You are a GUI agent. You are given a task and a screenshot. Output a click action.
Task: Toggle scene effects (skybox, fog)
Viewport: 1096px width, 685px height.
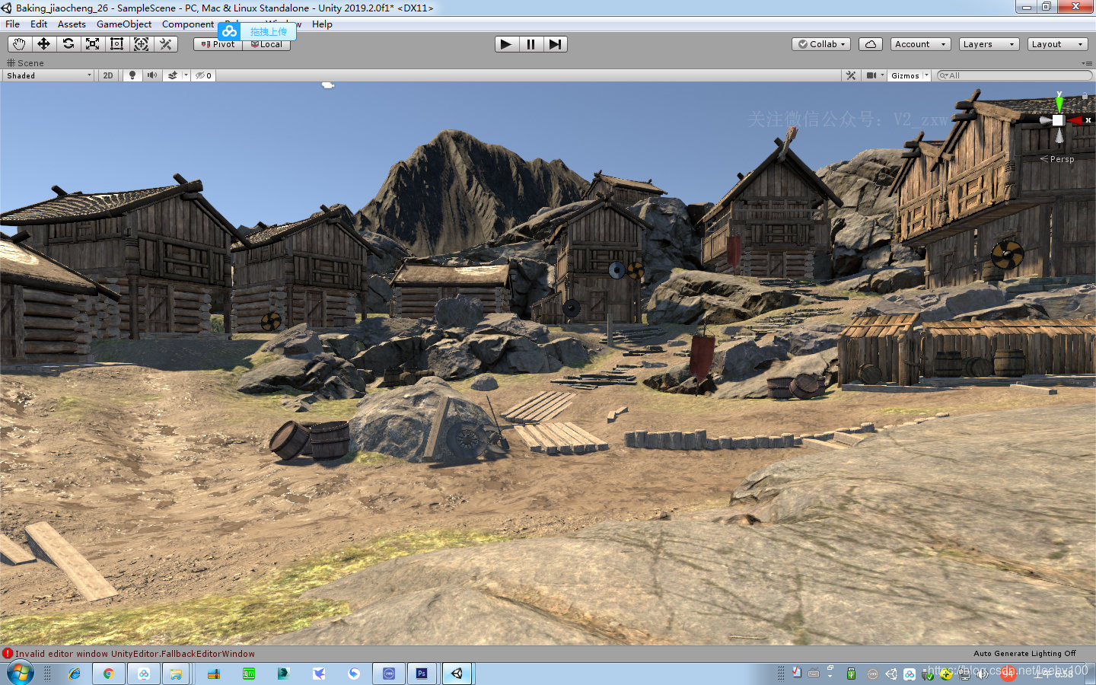pos(173,75)
